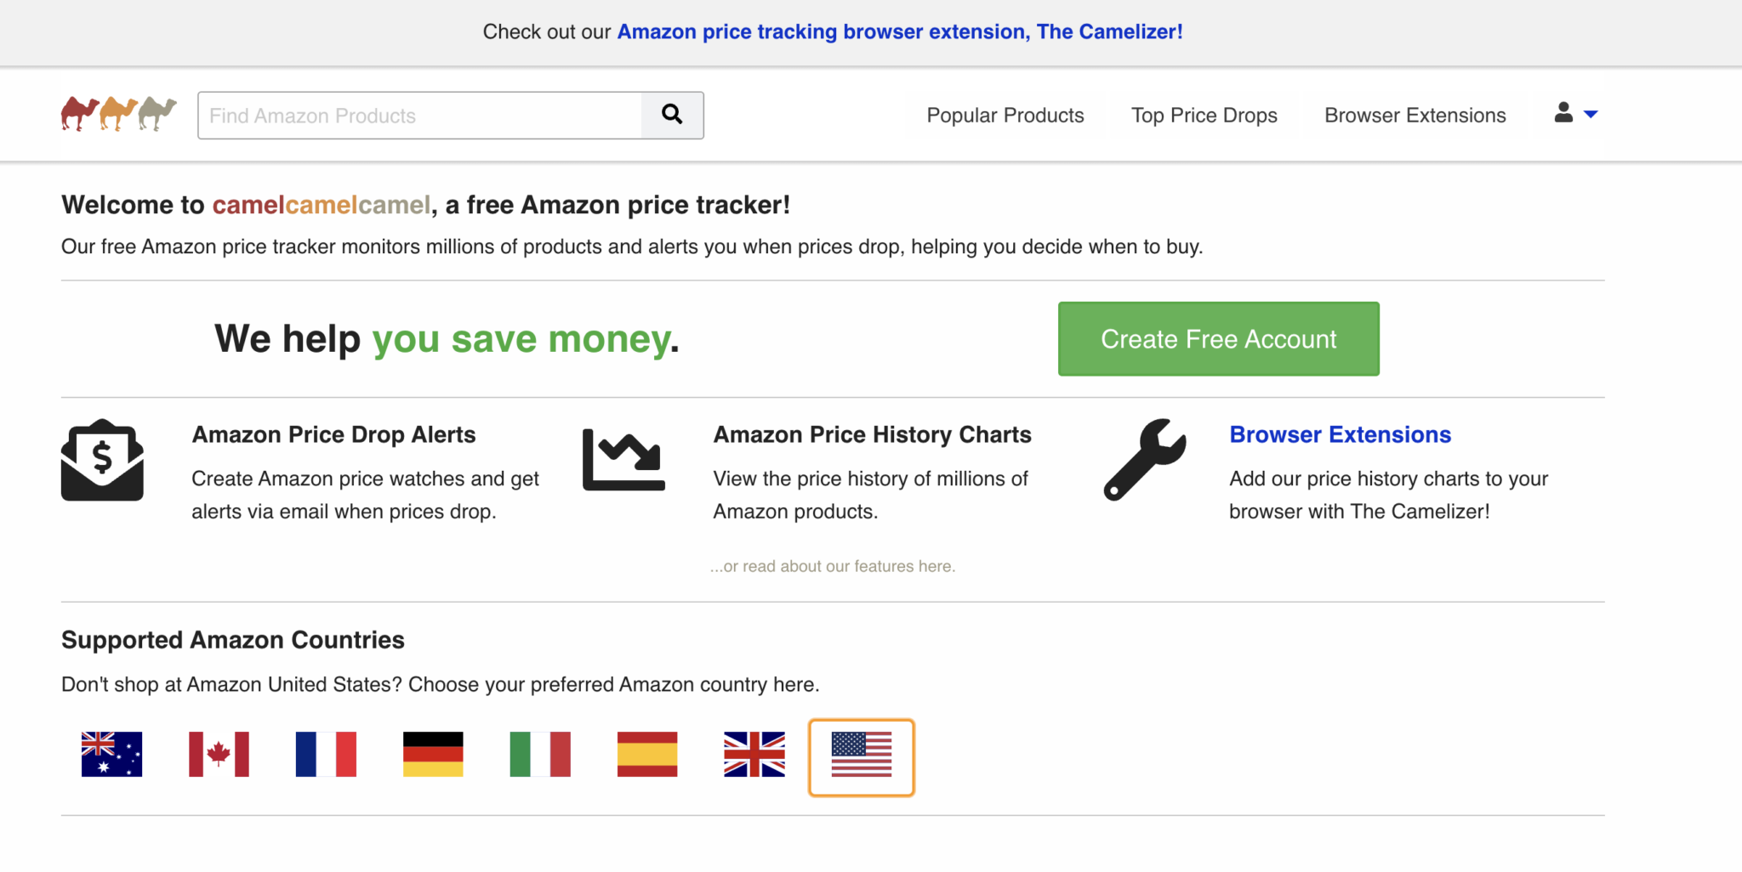1742x872 pixels.
Task: Click the wrench icon for browser extensions
Action: [x=1144, y=461]
